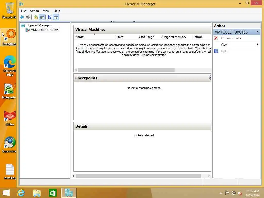Sort by the CPU Usage column header
264x198 pixels.
[146, 37]
